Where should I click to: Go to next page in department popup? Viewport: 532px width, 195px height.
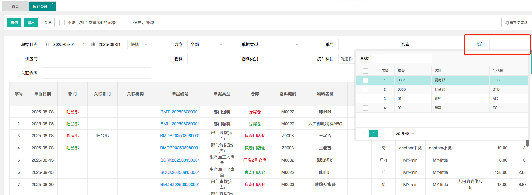pos(384,134)
